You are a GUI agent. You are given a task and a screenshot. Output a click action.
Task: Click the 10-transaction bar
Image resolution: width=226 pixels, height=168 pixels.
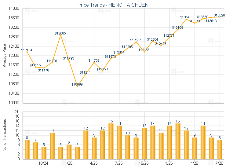pos(128,147)
